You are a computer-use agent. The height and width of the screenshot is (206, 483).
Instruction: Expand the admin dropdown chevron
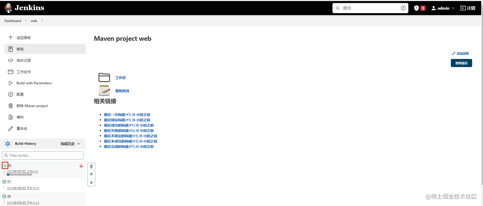453,8
